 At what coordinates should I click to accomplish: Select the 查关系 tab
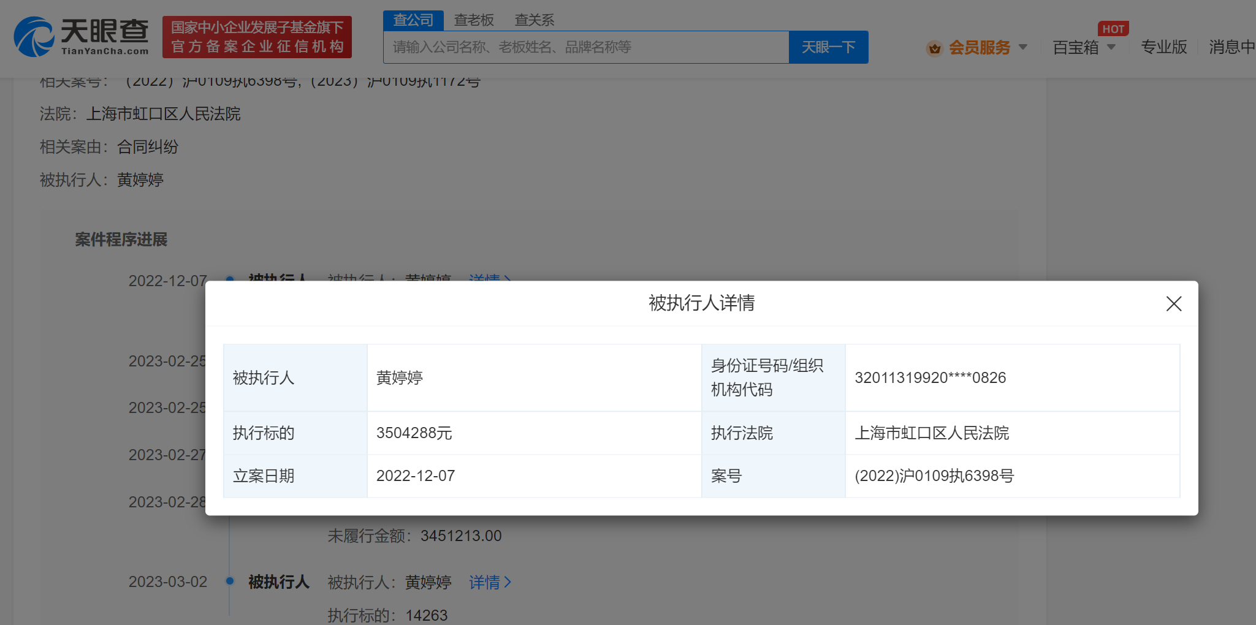click(534, 20)
